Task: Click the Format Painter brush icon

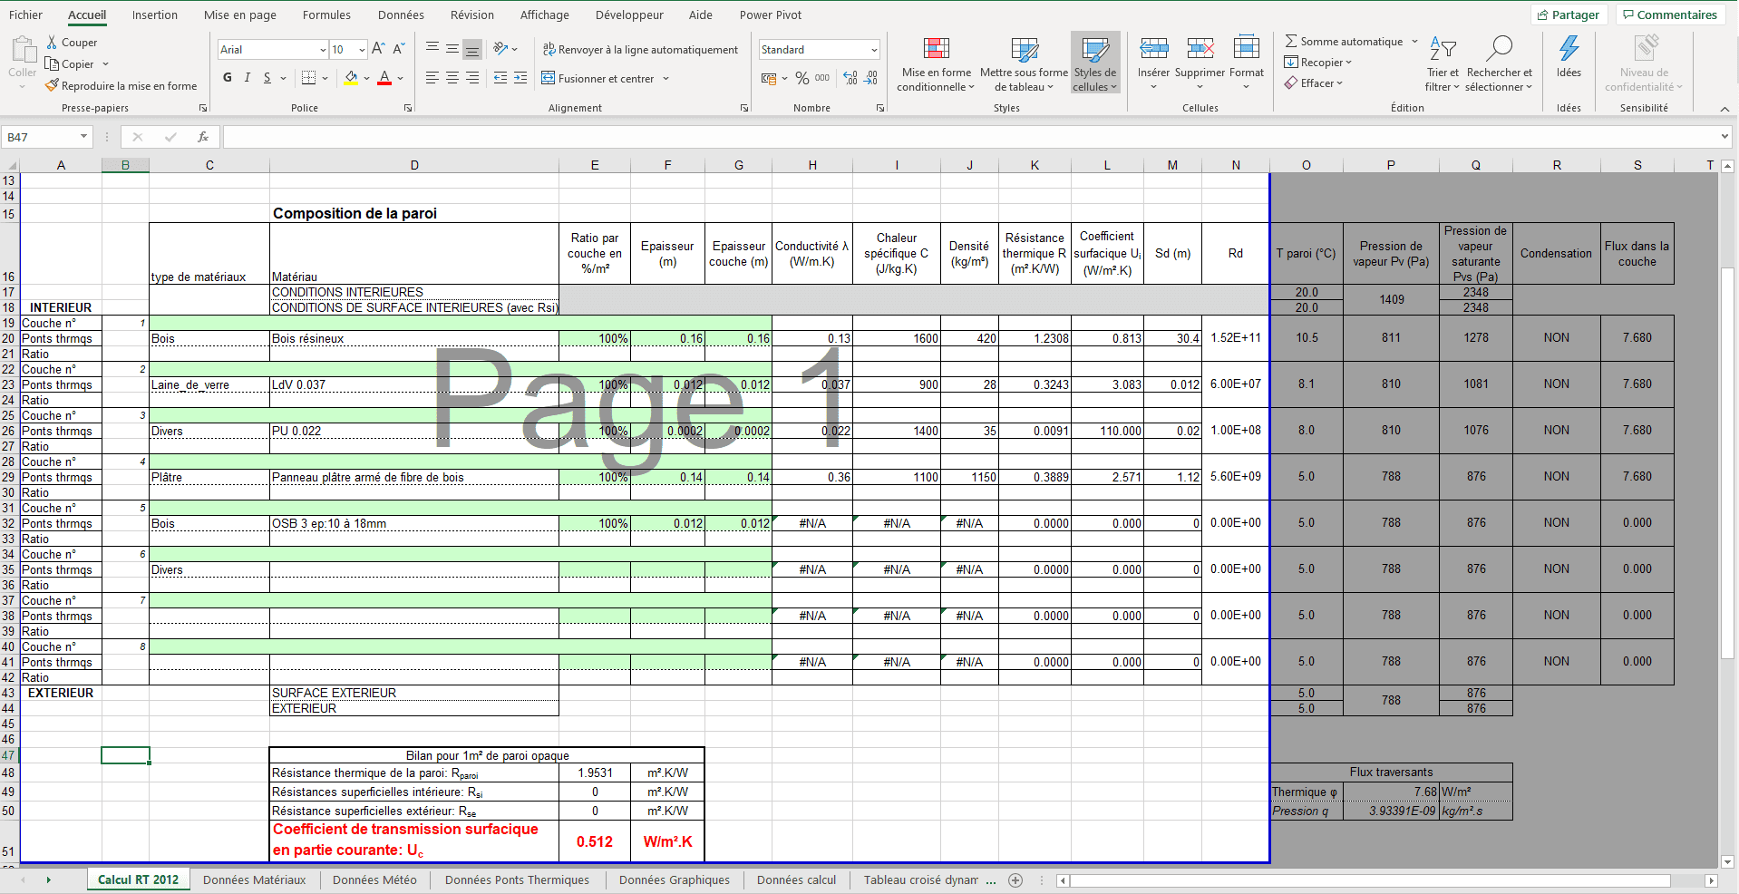Action: (x=53, y=86)
